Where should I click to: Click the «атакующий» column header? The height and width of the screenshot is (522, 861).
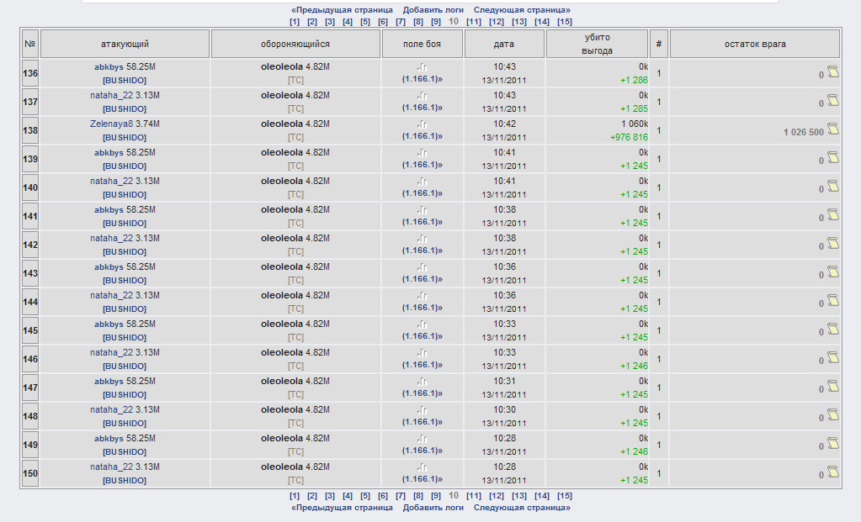(x=125, y=44)
